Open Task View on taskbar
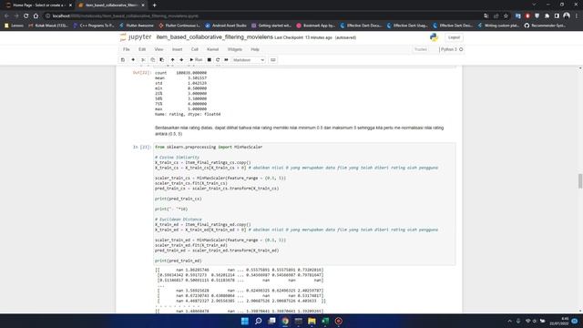The image size is (583, 328). (x=271, y=321)
